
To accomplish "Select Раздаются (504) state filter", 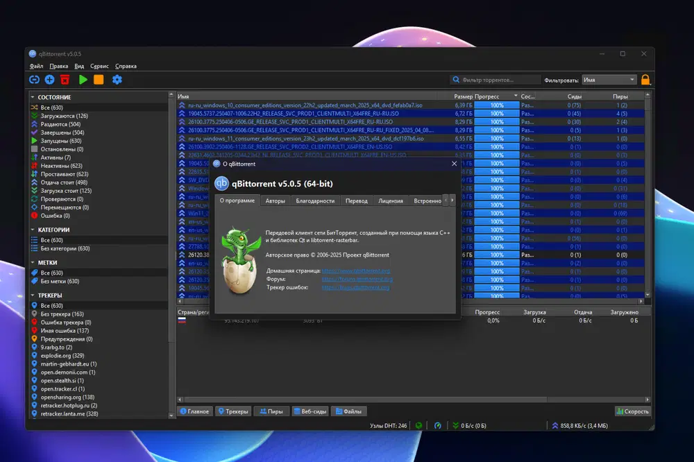I will (x=60, y=124).
